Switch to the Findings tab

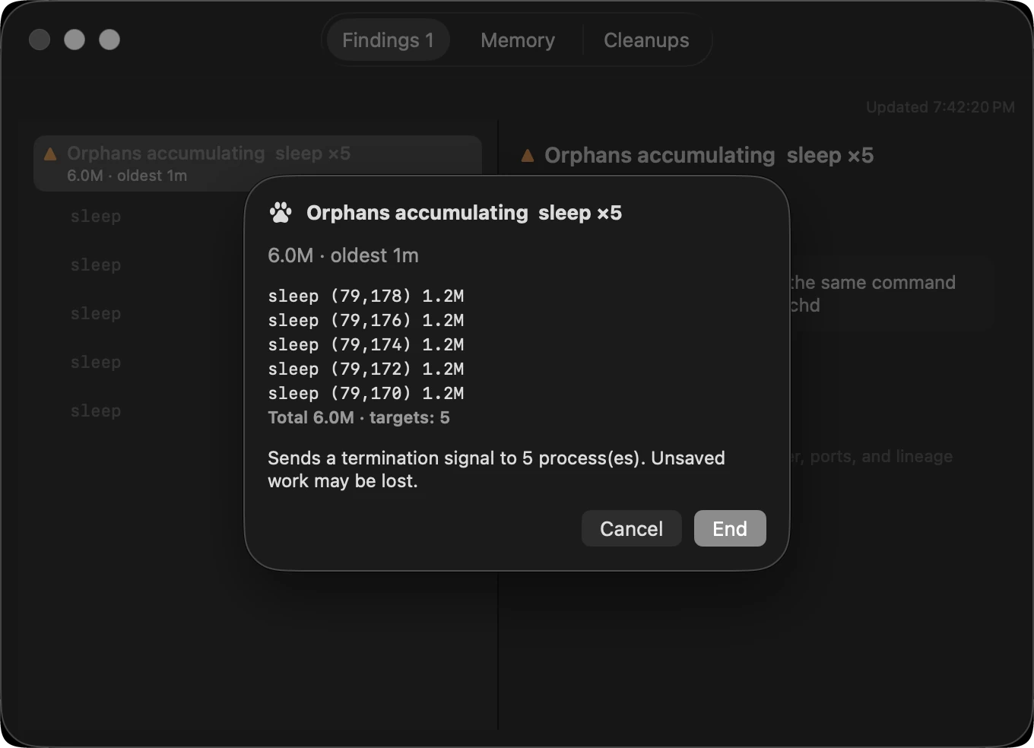coord(388,40)
